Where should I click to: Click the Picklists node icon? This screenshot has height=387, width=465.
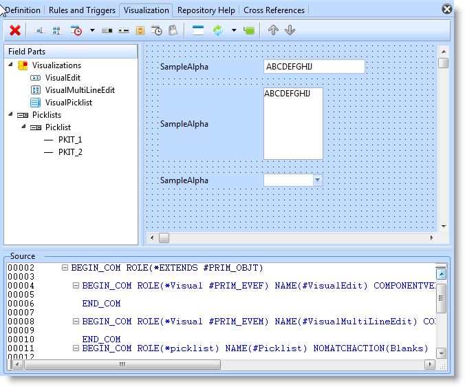tap(23, 115)
